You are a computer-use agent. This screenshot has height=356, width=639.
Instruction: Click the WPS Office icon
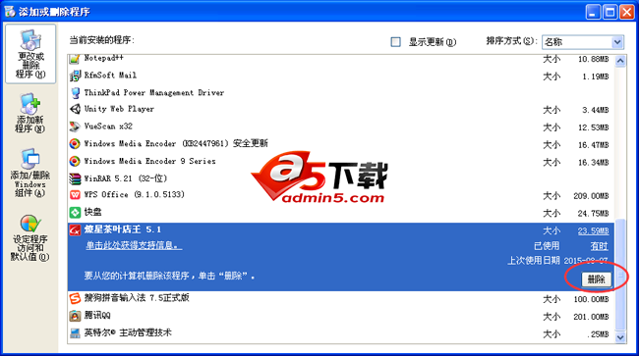point(75,195)
